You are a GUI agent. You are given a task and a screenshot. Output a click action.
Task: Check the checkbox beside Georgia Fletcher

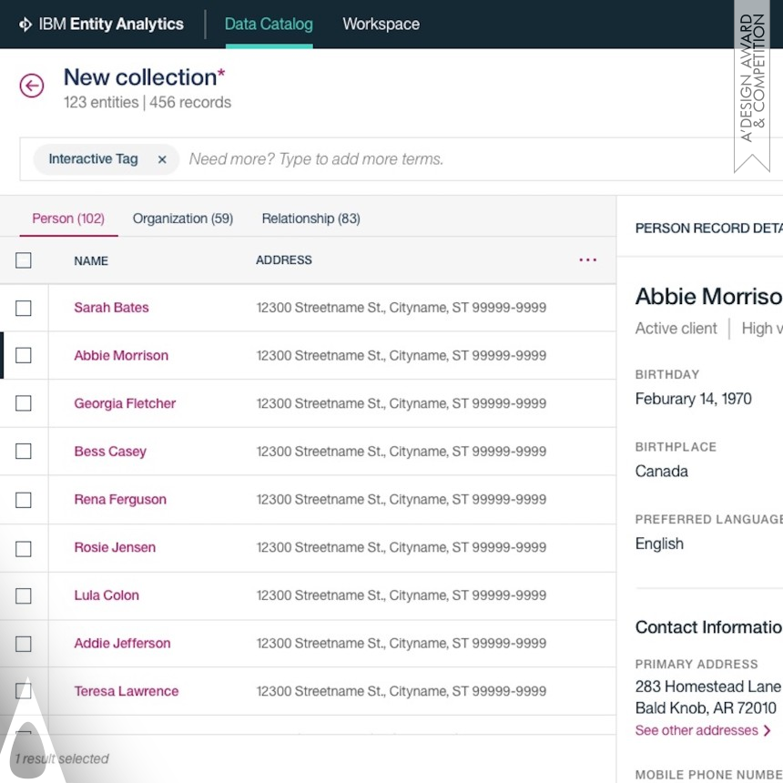pyautogui.click(x=25, y=403)
